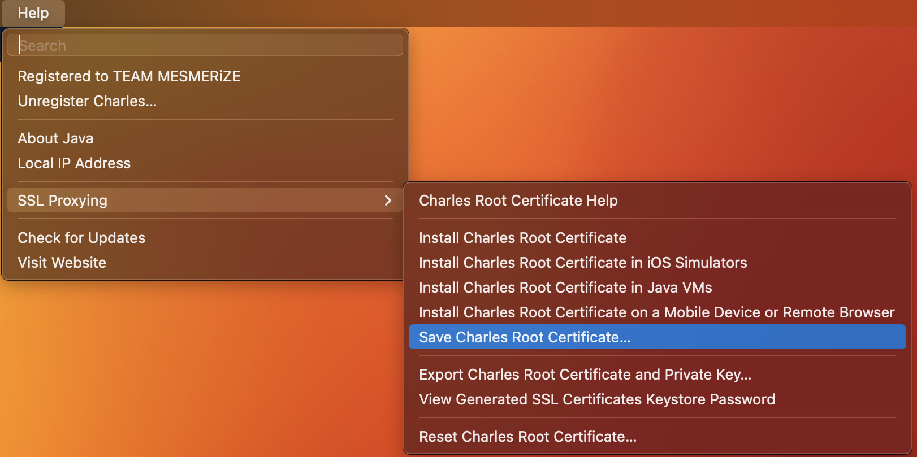
Task: Click empty desktop area to dismiss menu
Action: click(622, 102)
